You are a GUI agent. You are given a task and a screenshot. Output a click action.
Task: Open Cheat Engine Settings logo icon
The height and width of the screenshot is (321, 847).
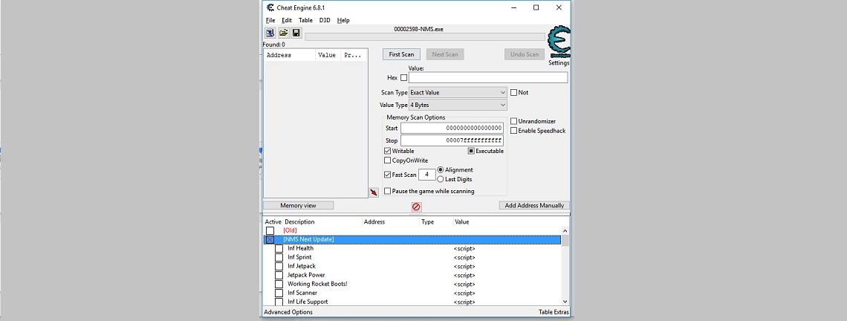pos(559,42)
